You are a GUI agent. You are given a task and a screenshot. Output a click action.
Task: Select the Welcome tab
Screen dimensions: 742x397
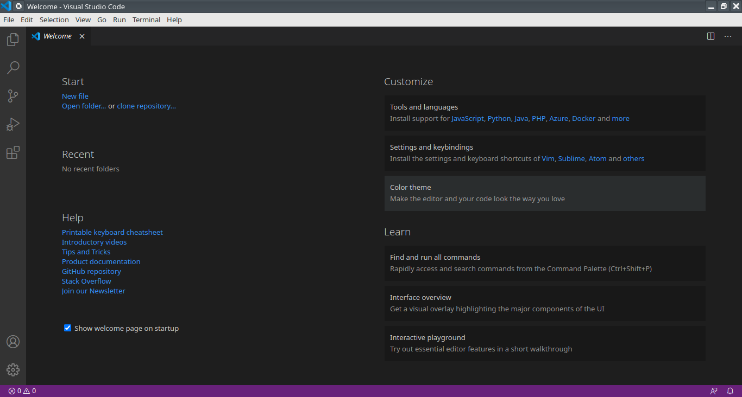click(58, 36)
